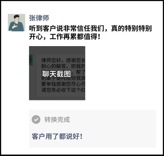Click the chat line 要单独感谢您尽心尽

[x=63, y=84]
